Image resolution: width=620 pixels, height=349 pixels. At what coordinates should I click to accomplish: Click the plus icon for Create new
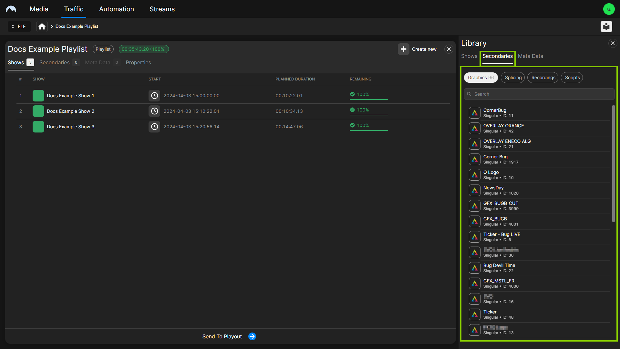(403, 49)
